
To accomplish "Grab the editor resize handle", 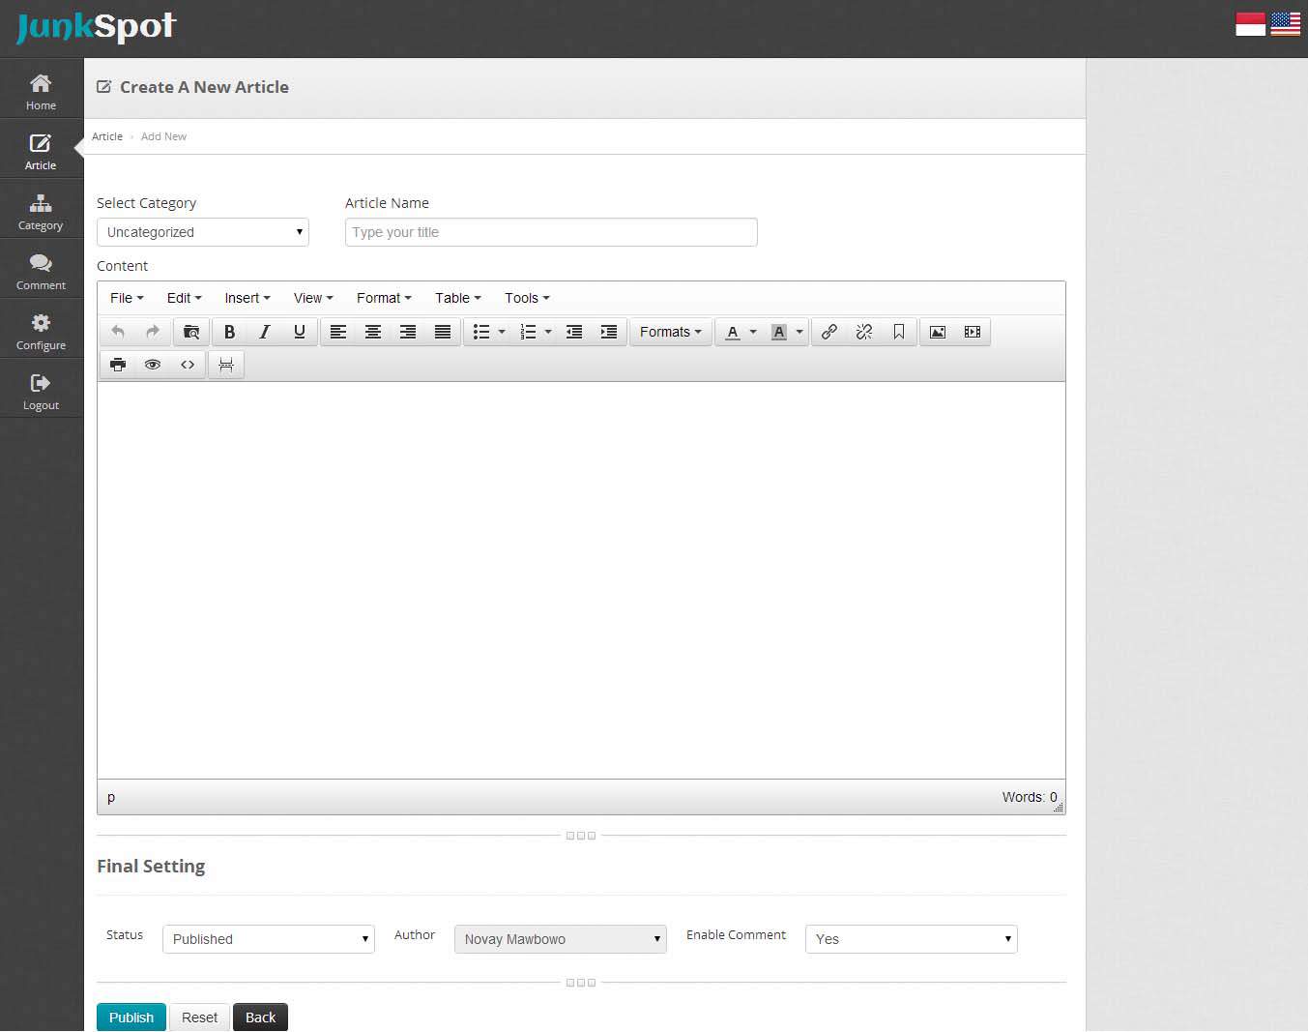I will [x=1058, y=807].
